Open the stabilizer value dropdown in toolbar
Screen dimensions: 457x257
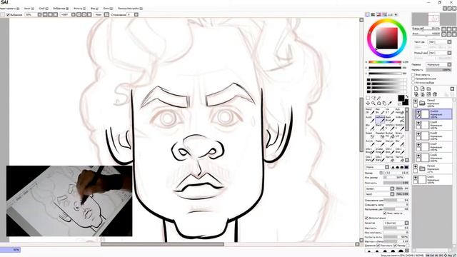point(136,14)
